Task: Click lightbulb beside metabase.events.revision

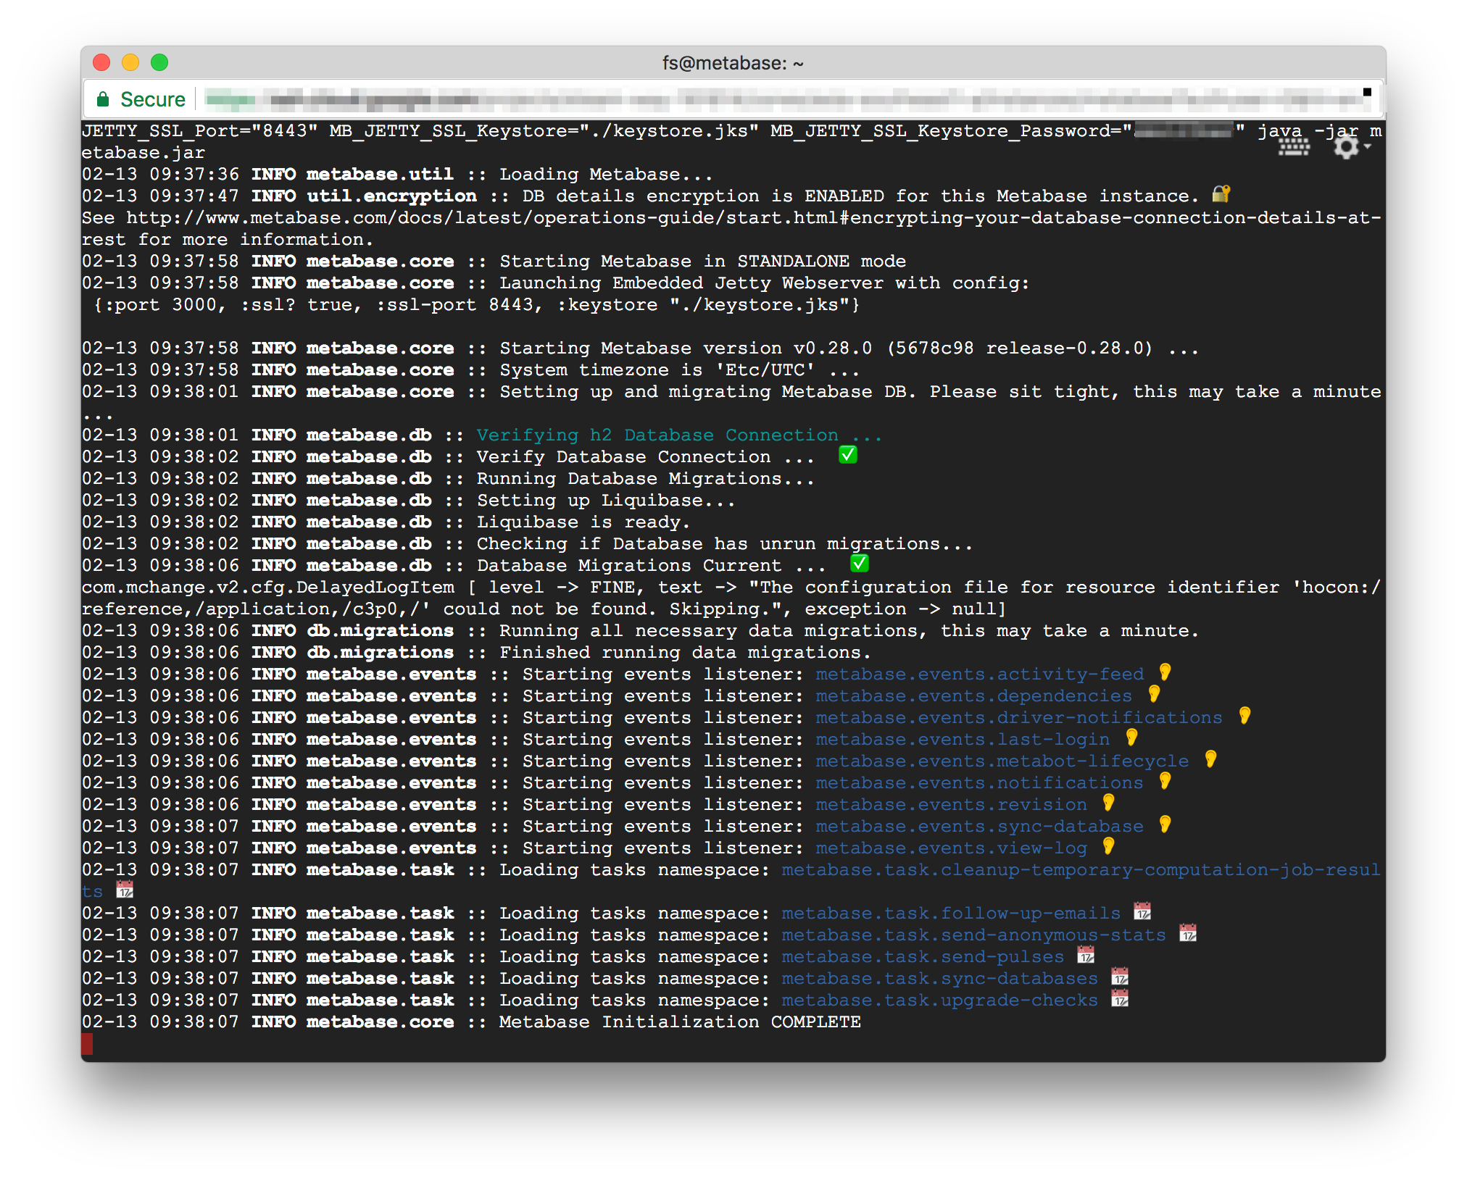Action: coord(1108,803)
